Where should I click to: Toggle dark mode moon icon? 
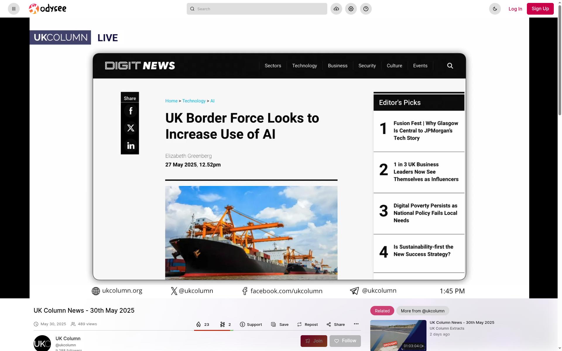[x=495, y=9]
